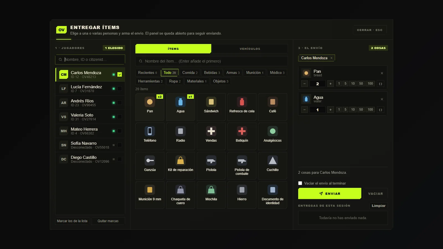
Task: Uncheck Carlos Mendoza's selection checkbox
Action: (120, 74)
